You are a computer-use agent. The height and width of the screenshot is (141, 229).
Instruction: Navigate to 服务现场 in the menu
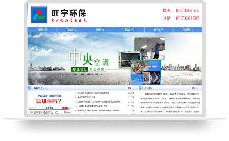pyautogui.click(x=159, y=30)
